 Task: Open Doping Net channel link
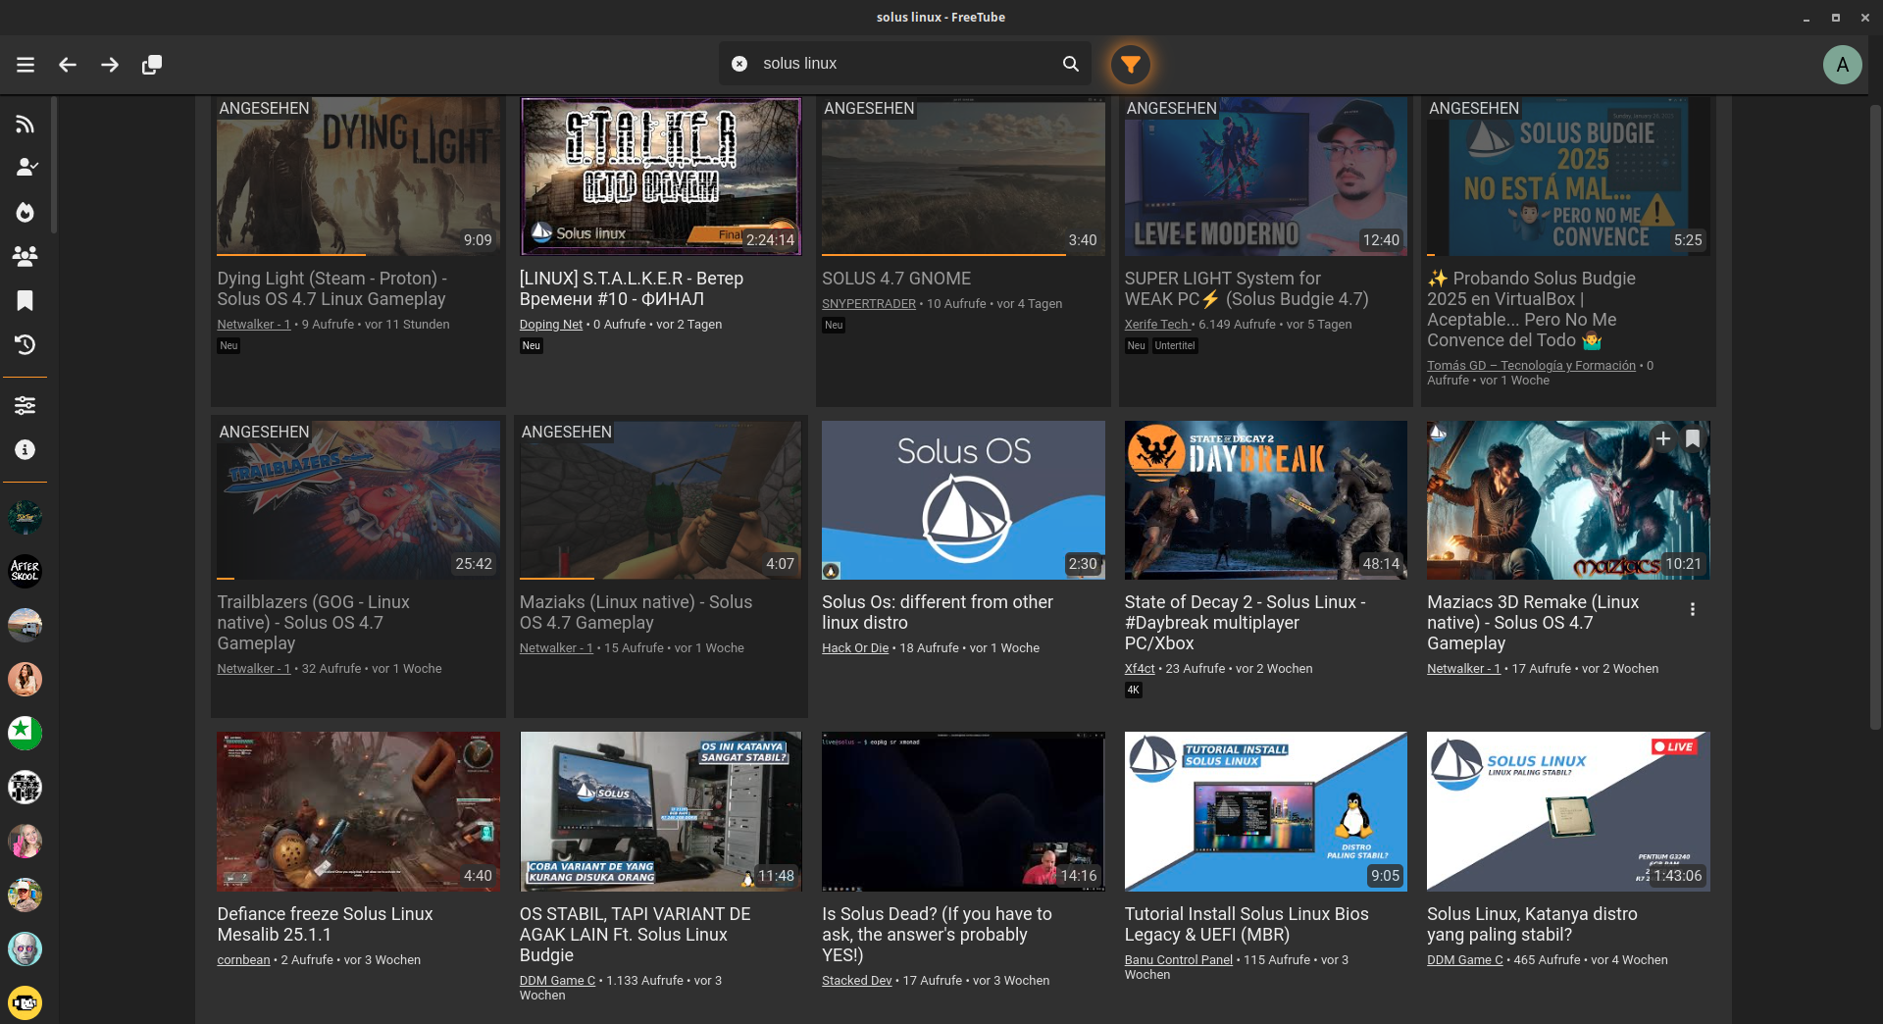tap(551, 325)
